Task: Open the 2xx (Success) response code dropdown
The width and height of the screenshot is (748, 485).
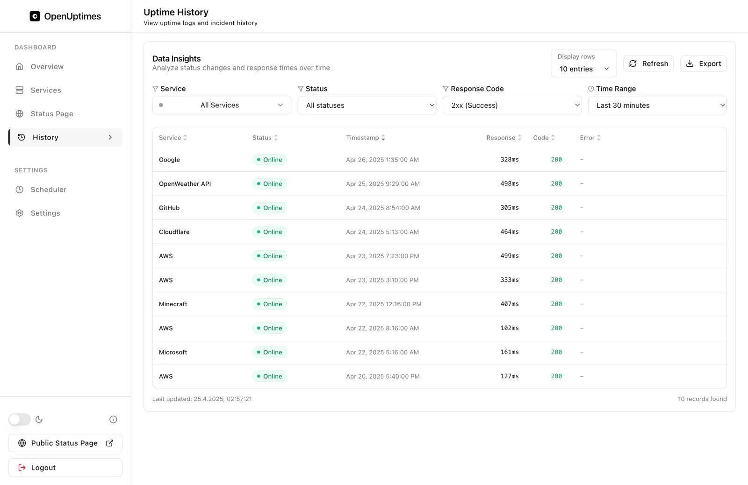Action: coord(512,105)
